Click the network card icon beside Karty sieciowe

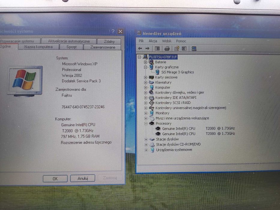click(152, 77)
